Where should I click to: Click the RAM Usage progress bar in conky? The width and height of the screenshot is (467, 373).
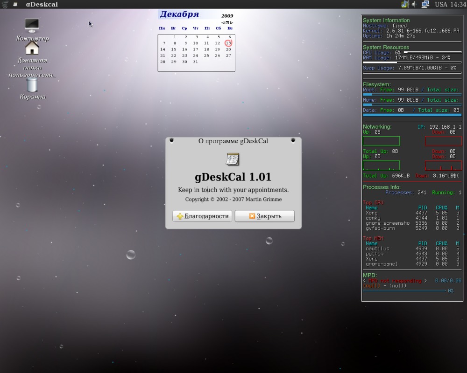[x=412, y=62]
